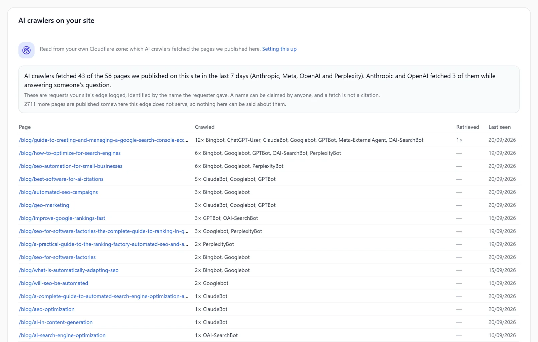
Task: Click the note about 2711 more pages
Action: pos(155,104)
